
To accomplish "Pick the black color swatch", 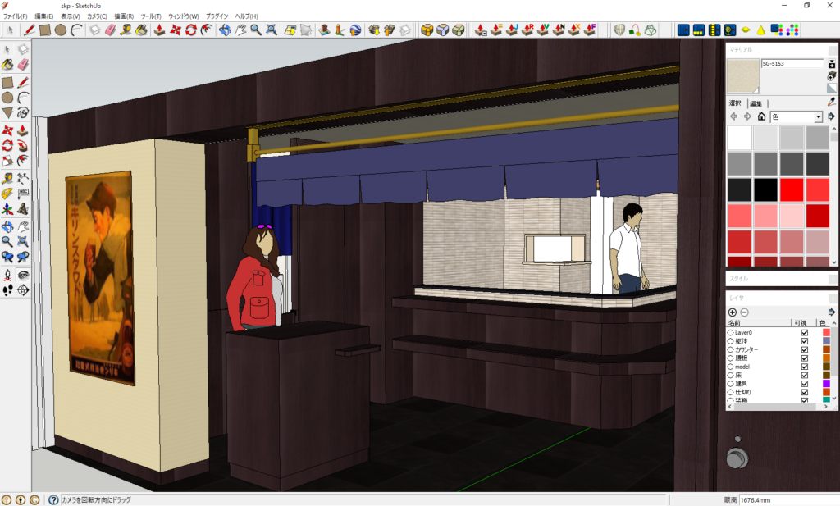I will coord(765,190).
